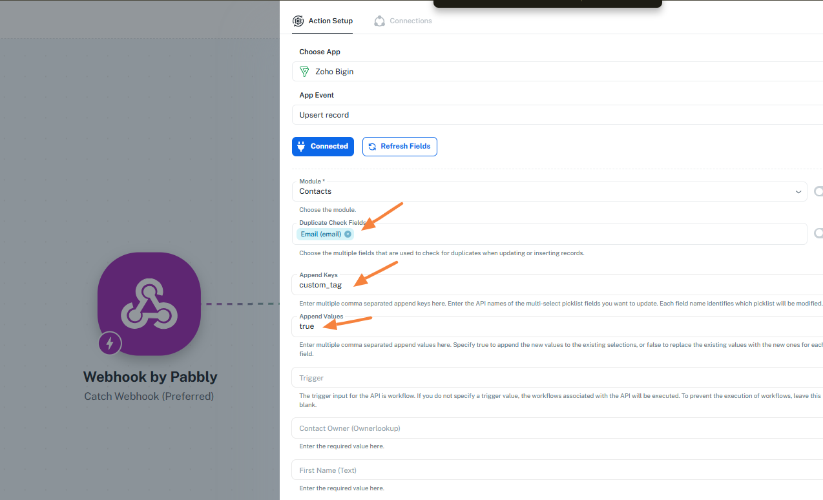The height and width of the screenshot is (500, 823).
Task: Remove the Email (email) chip
Action: coord(348,234)
